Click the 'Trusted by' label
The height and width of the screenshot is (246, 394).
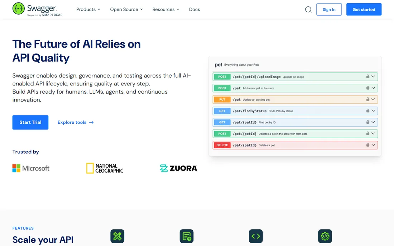coord(26,152)
